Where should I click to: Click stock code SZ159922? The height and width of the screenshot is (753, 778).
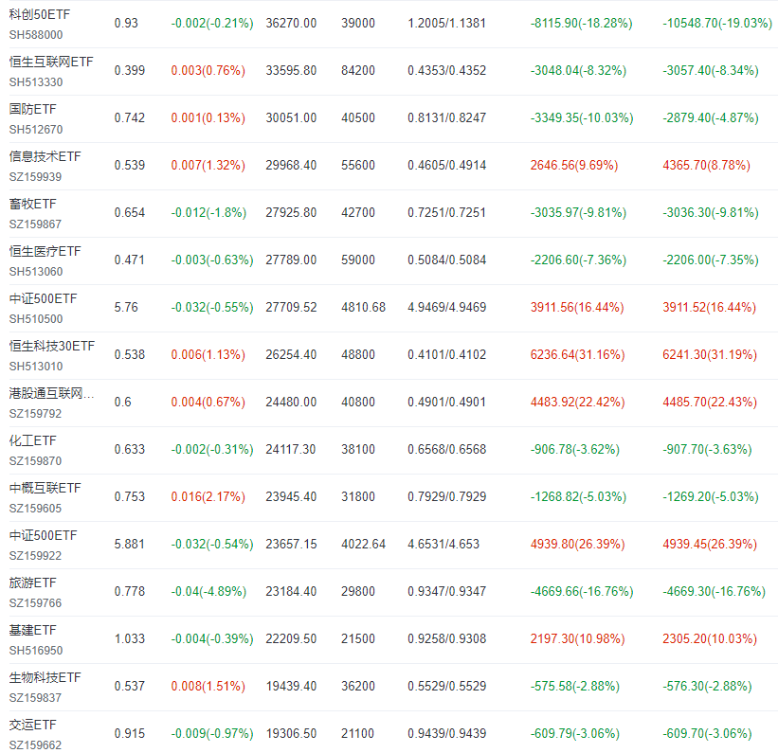(35, 556)
